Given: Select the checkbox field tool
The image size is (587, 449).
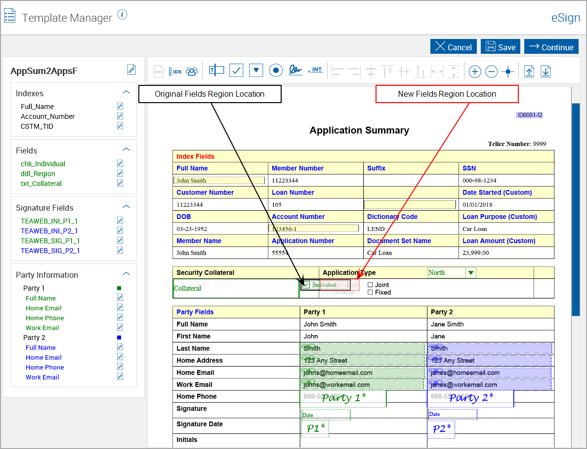Looking at the screenshot, I should click(x=236, y=70).
